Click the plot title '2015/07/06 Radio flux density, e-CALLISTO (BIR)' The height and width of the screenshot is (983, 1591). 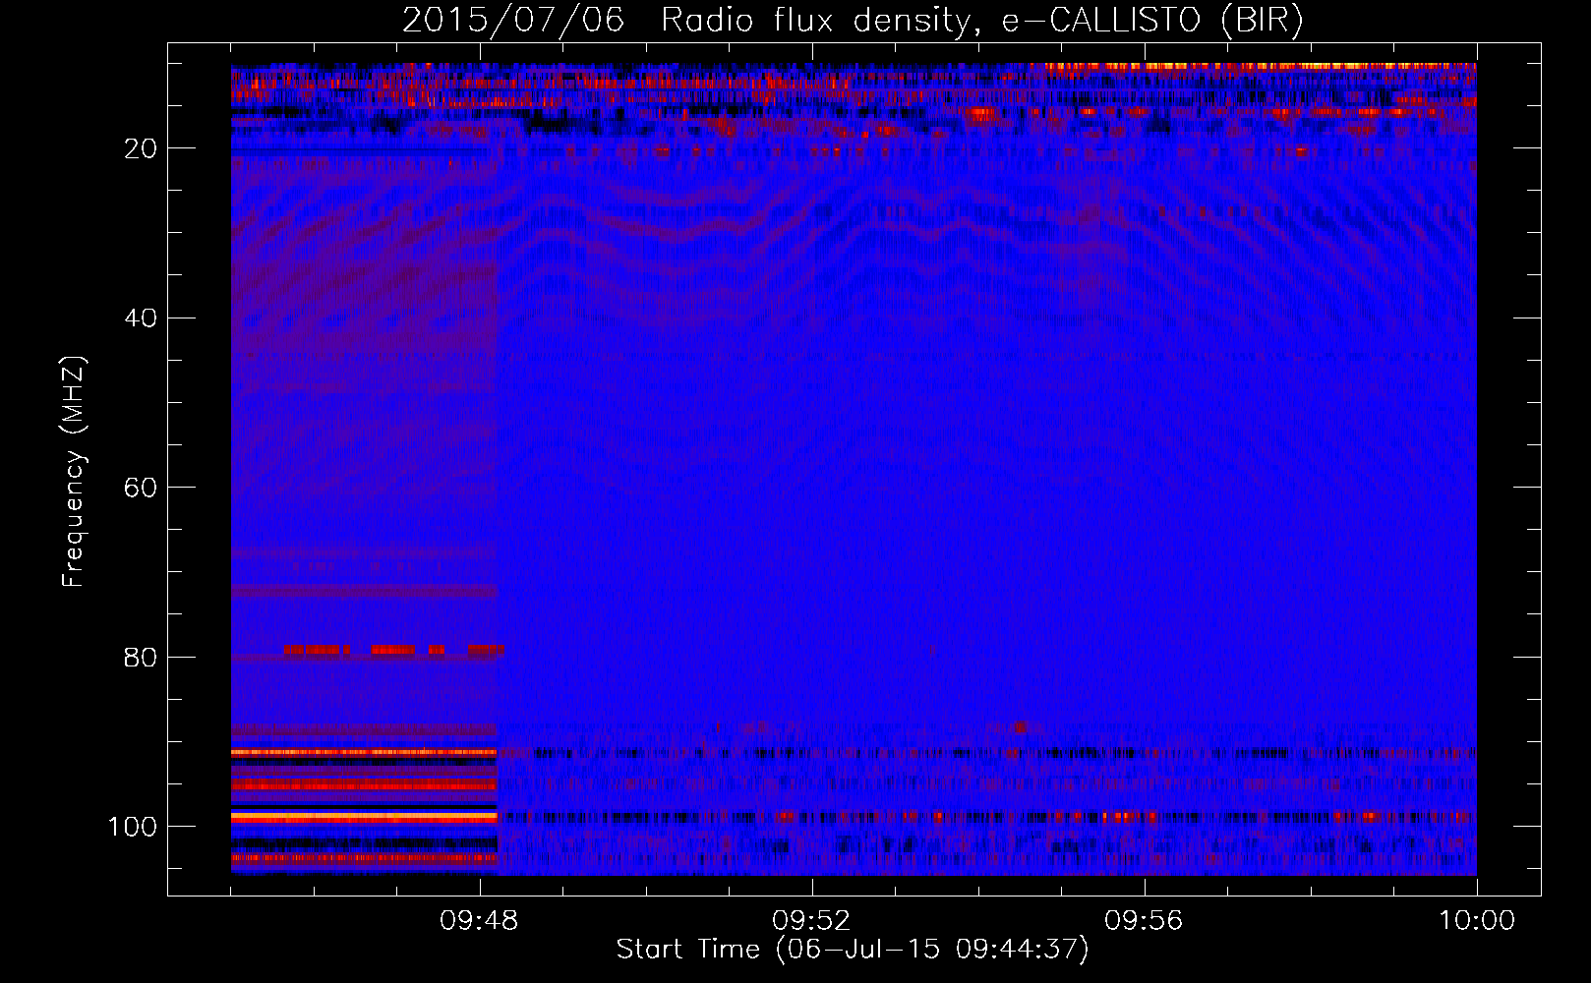pyautogui.click(x=853, y=20)
